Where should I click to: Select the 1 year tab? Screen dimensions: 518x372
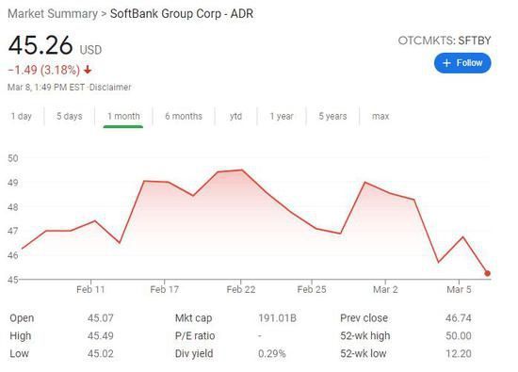(x=282, y=116)
